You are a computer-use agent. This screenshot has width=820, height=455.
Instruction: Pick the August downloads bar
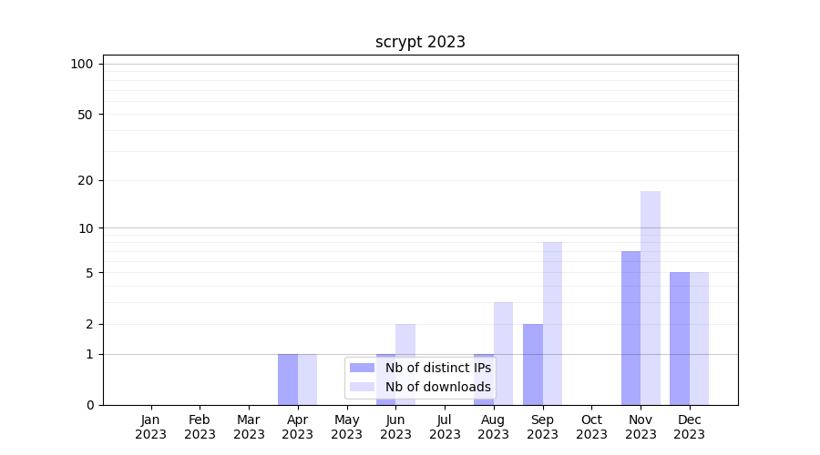[503, 353]
